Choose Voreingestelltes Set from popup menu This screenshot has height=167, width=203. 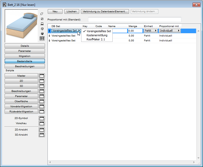tap(97, 31)
